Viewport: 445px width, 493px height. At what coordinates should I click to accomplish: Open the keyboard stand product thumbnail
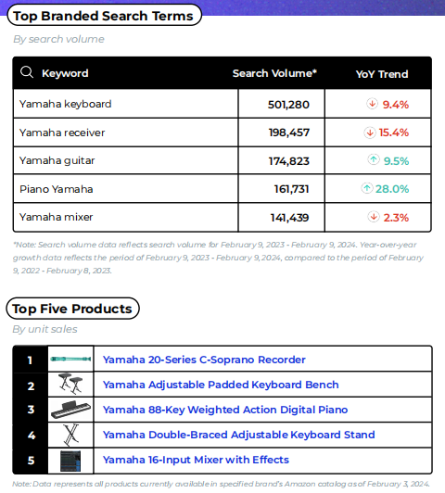click(x=71, y=436)
